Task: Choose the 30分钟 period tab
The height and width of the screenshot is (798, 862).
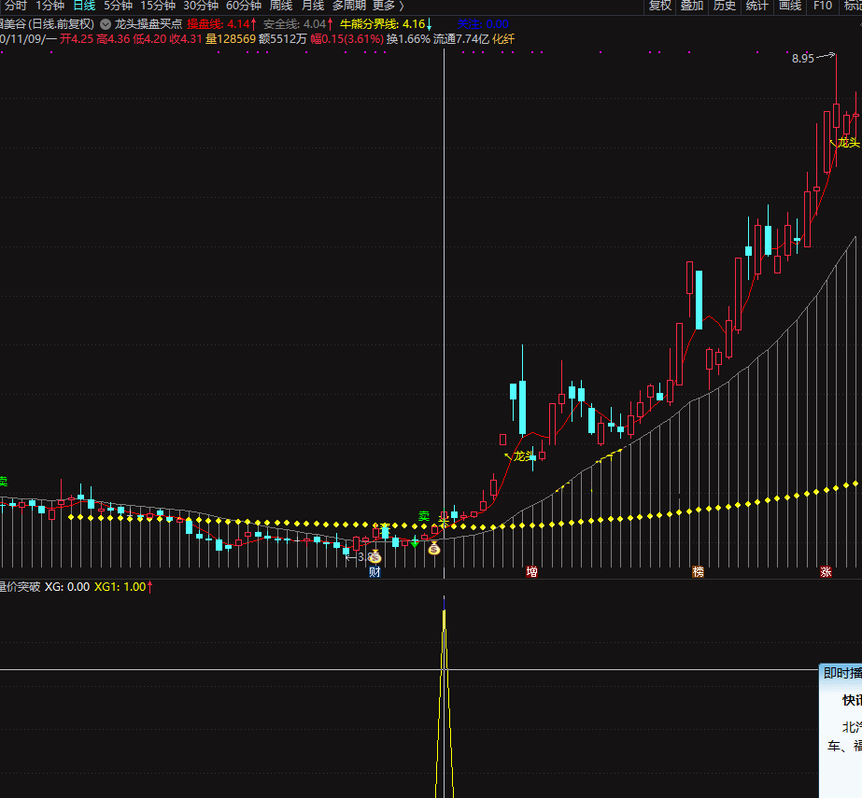Action: (201, 6)
